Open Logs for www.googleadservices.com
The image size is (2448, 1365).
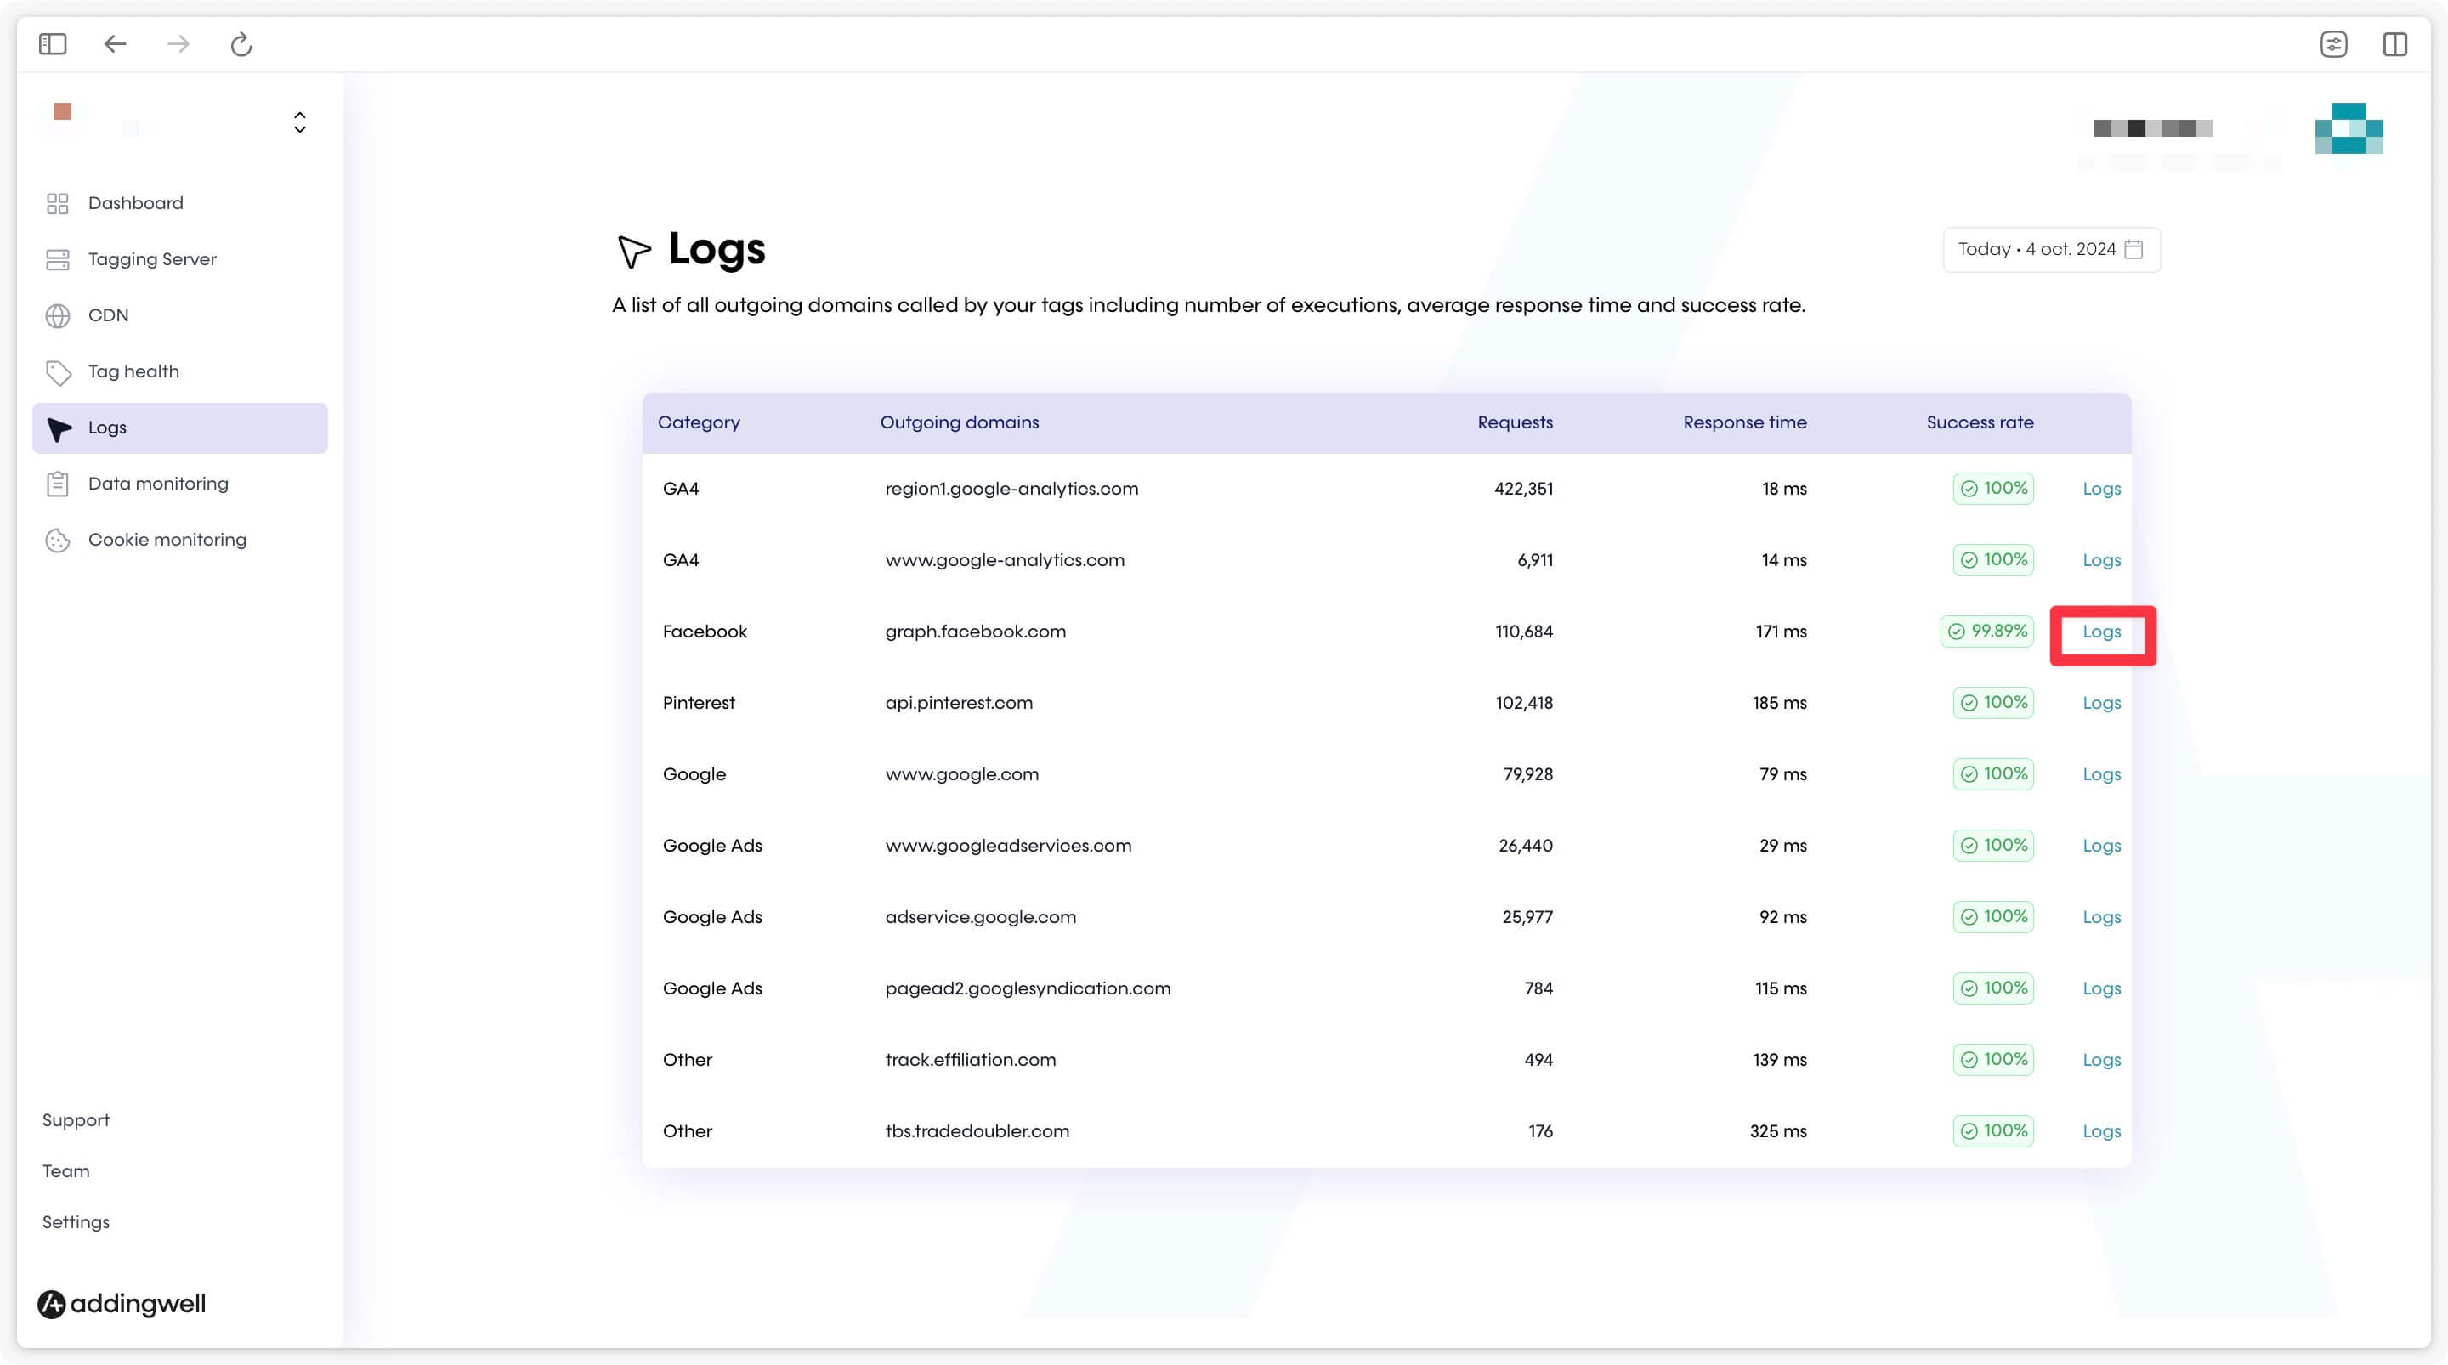[2101, 845]
